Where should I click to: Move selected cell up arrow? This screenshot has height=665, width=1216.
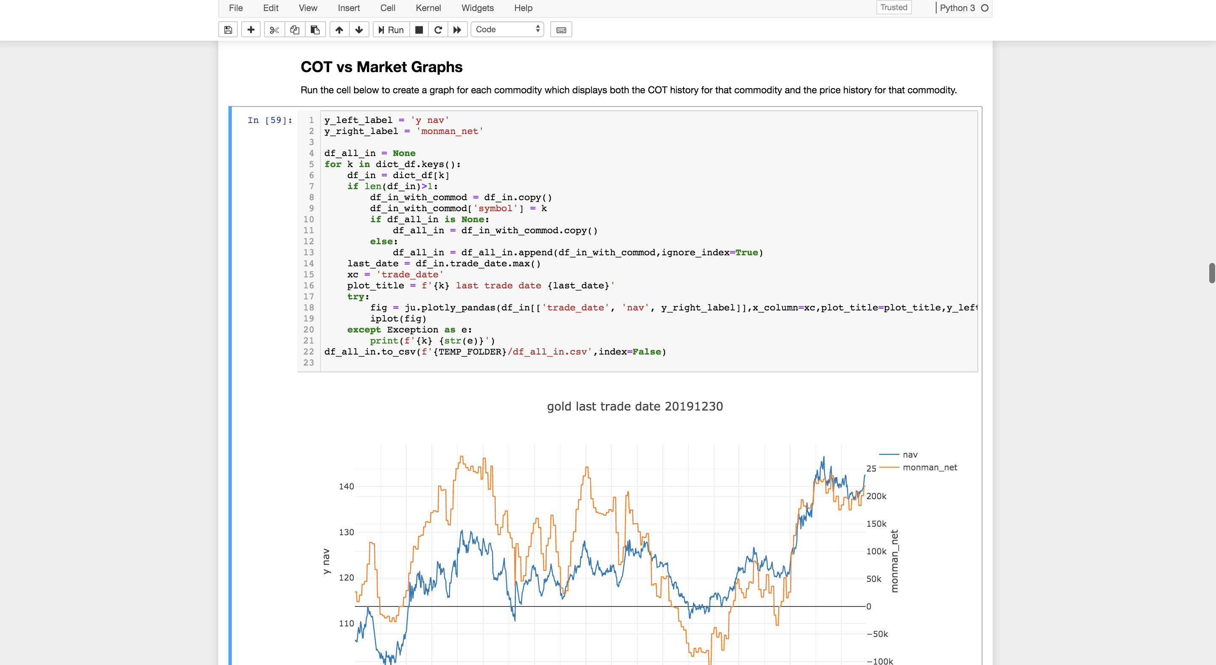(339, 30)
